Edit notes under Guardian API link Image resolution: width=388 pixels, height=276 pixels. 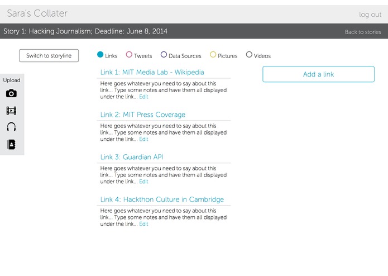tap(143, 182)
